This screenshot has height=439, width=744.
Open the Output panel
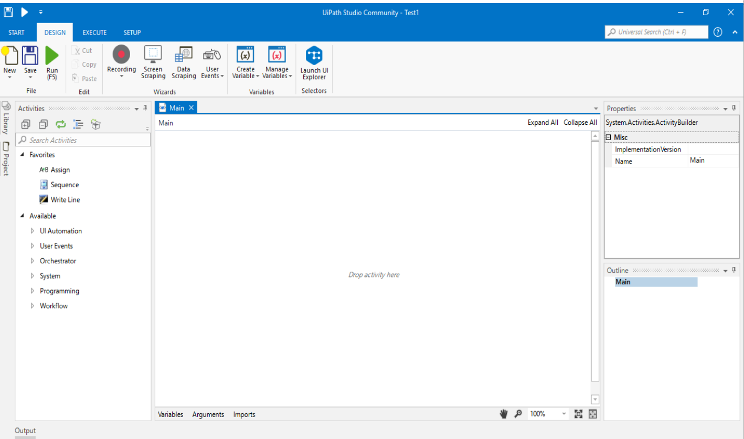[x=25, y=431]
